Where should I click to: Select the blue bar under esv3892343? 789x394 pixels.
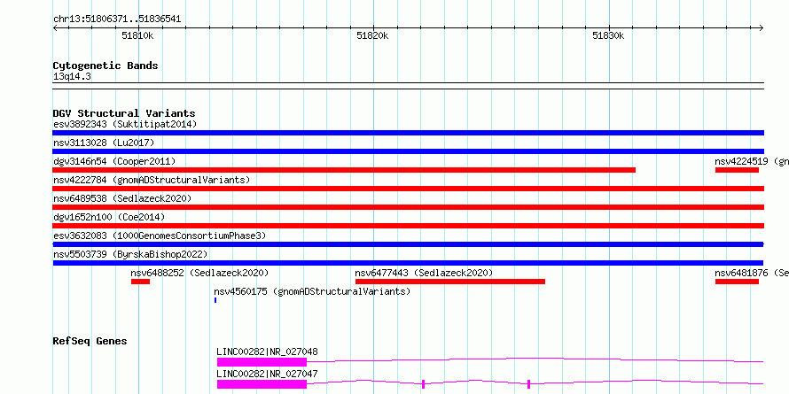point(408,133)
